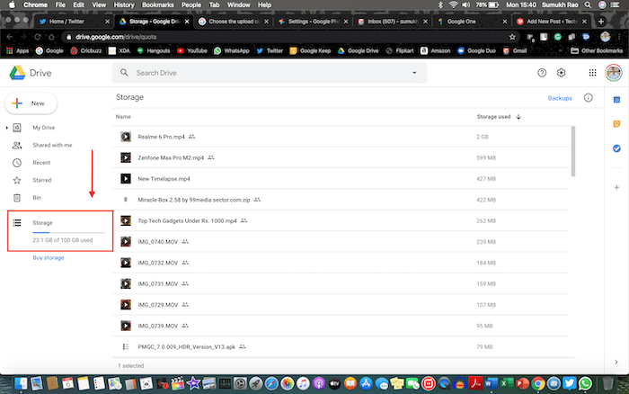
Task: Click the plus icon to get add-ons
Action: pyautogui.click(x=616, y=187)
